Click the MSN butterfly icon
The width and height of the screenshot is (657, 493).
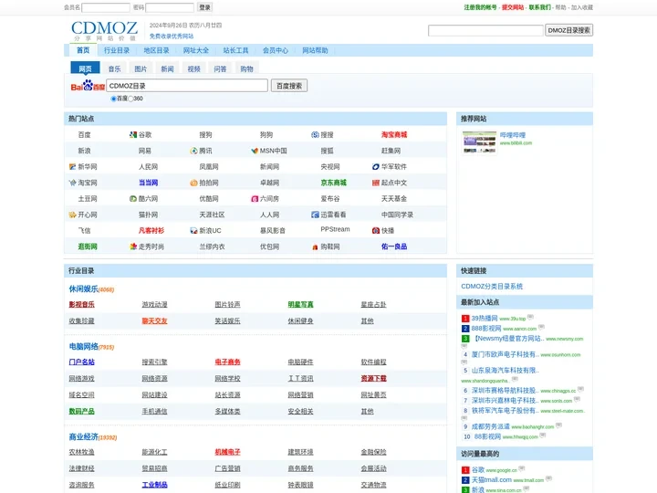point(255,151)
